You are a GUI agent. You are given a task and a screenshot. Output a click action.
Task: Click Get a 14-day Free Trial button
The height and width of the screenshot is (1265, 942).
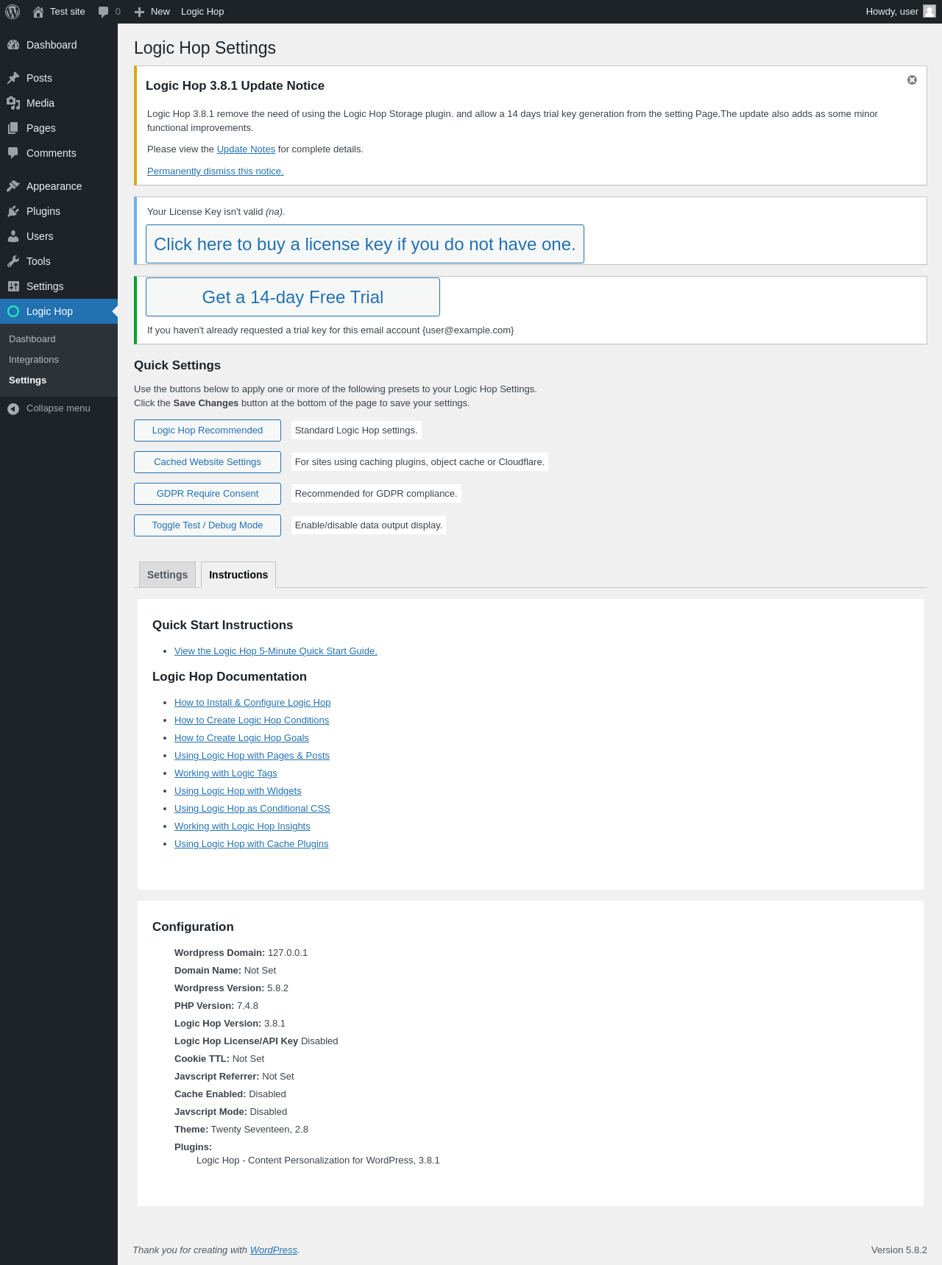tap(293, 297)
